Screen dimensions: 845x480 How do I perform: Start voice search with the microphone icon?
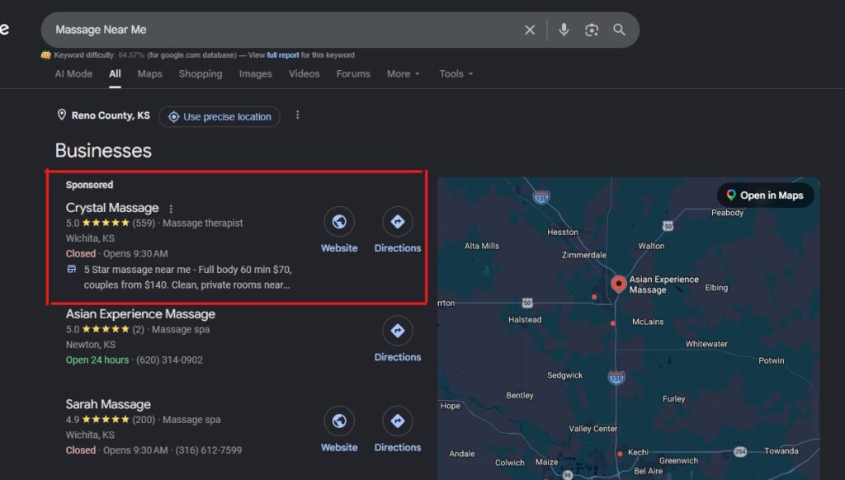click(x=564, y=30)
